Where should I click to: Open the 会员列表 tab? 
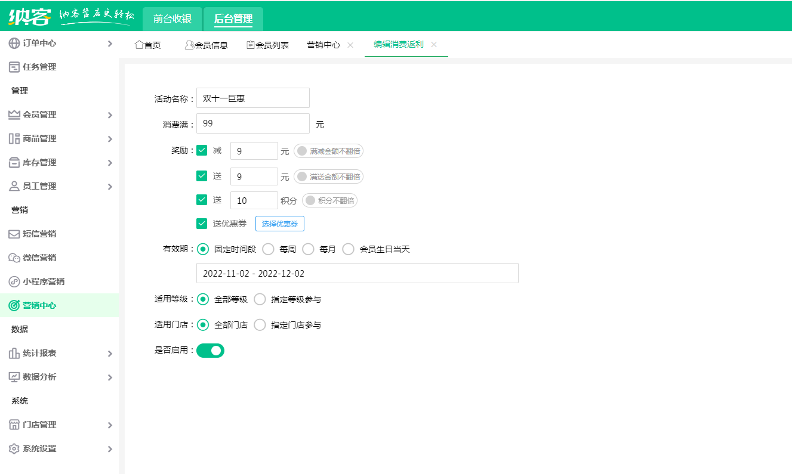coord(267,44)
